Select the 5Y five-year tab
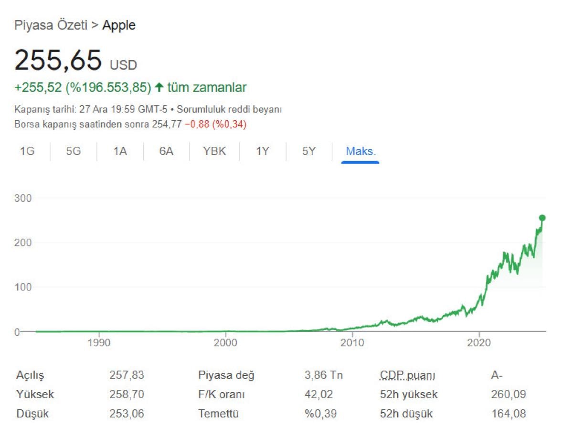 click(309, 152)
